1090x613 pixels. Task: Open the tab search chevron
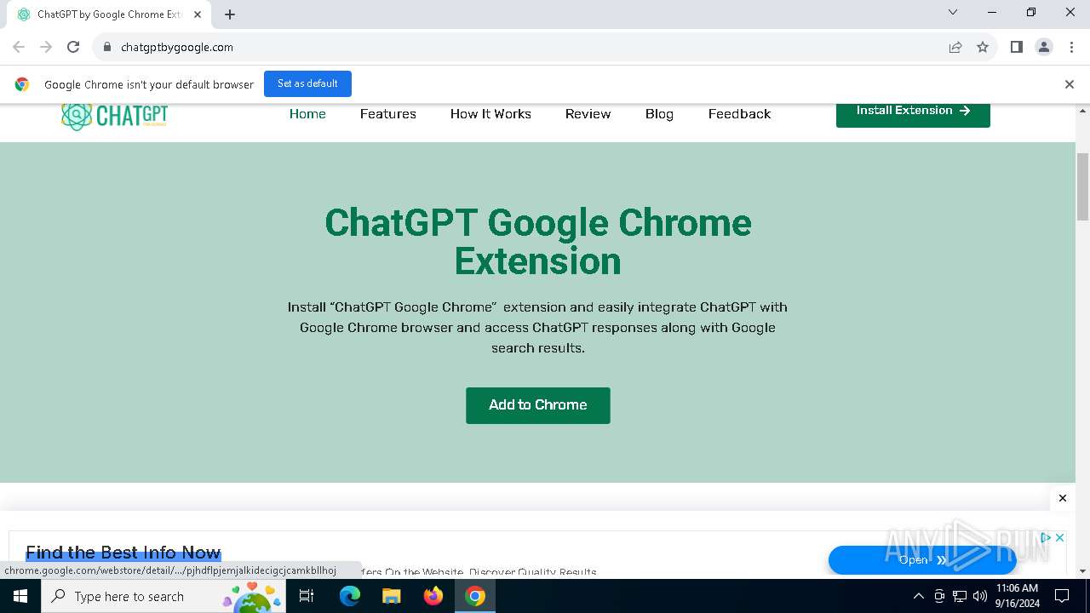click(953, 12)
